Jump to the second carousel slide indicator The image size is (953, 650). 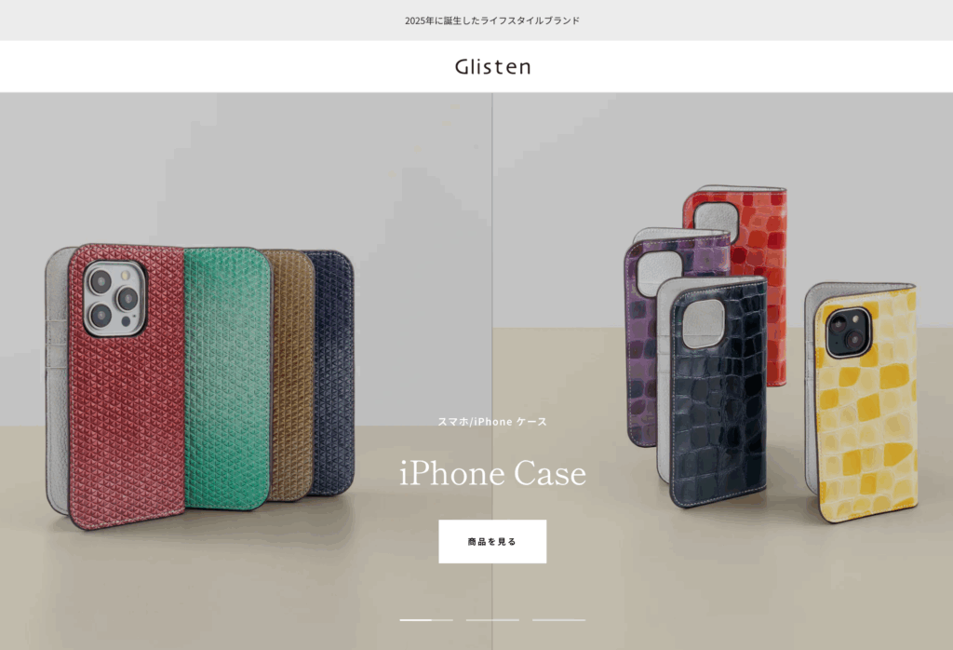point(492,619)
